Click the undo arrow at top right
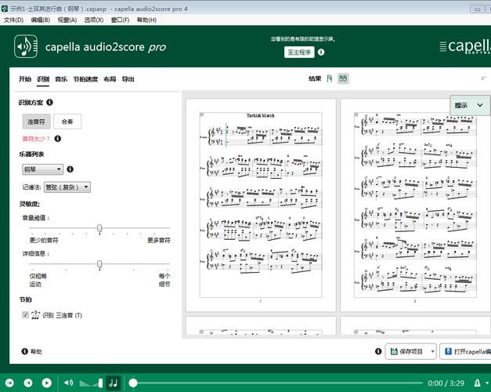This screenshot has height=392, width=491. pos(484,78)
